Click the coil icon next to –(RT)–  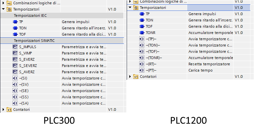pyautogui.click(x=142, y=64)
